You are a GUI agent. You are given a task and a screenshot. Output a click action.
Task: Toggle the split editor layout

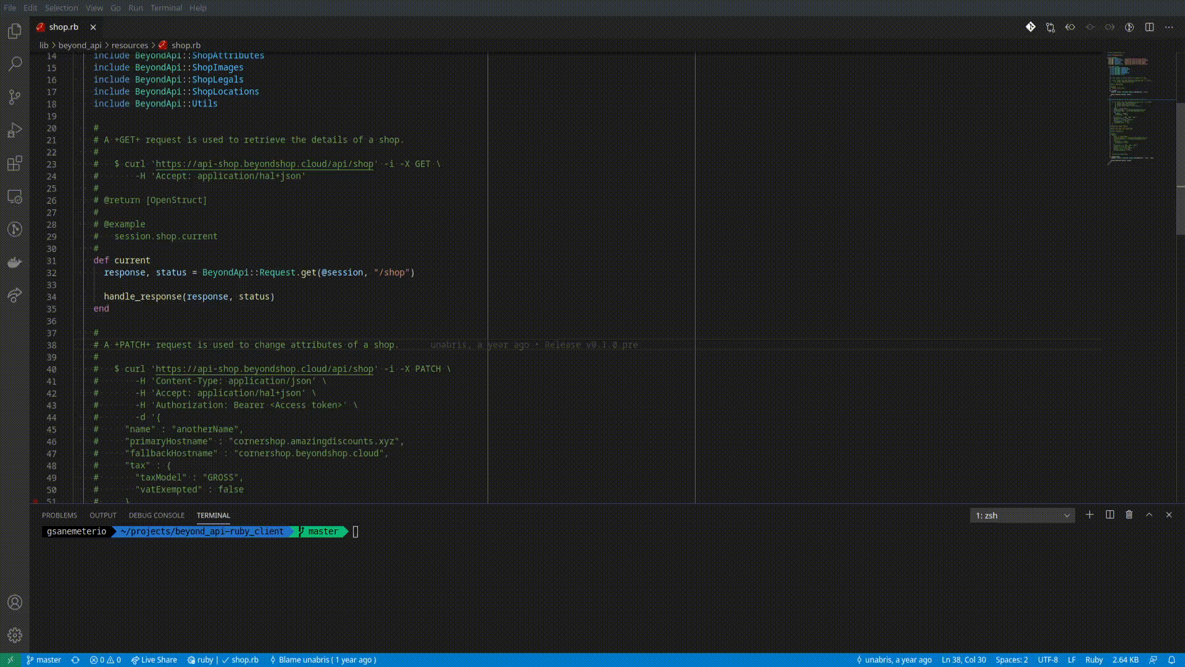click(x=1149, y=27)
